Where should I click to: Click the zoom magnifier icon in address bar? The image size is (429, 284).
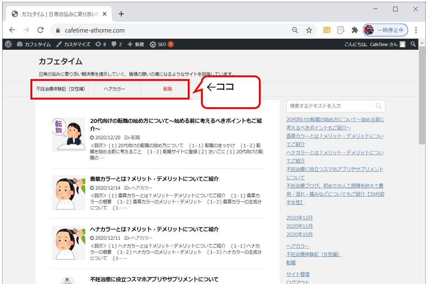[x=295, y=30]
